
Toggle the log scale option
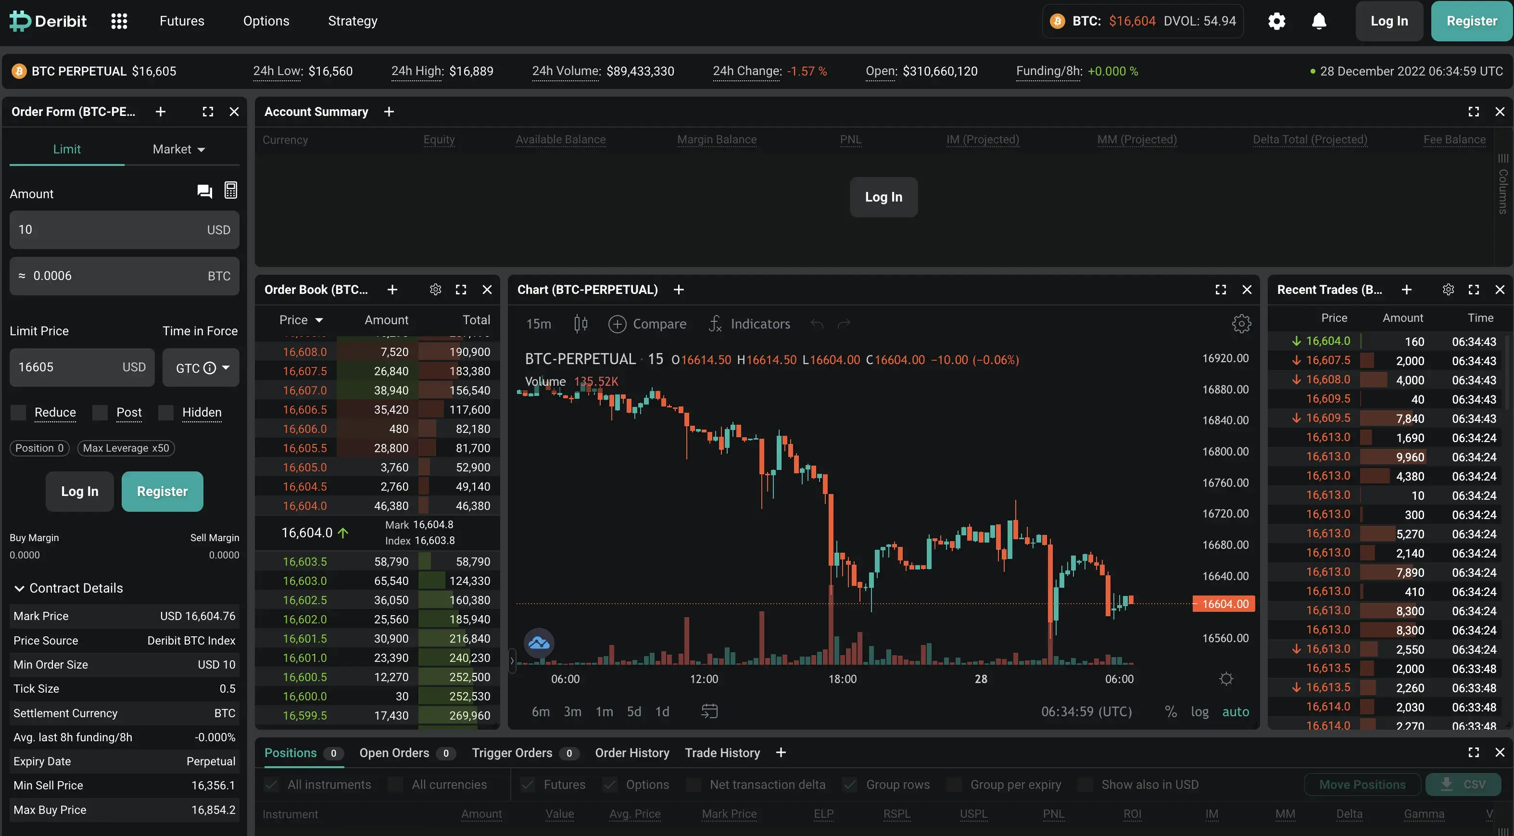click(x=1199, y=711)
